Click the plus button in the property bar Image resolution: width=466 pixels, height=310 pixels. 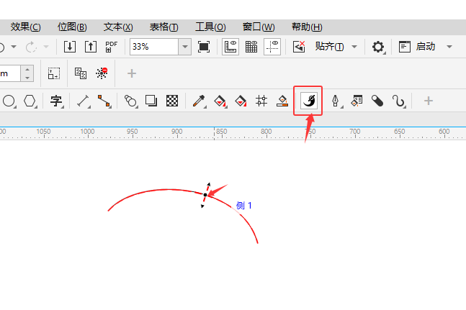[132, 73]
